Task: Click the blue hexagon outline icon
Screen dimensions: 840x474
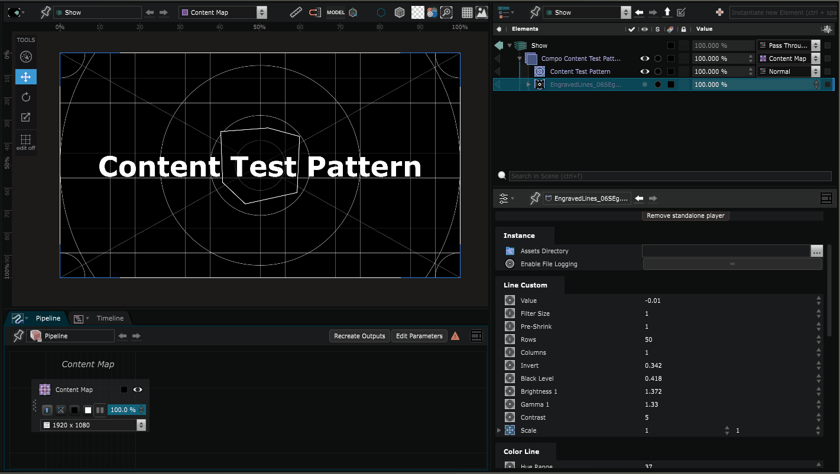Action: (382, 12)
